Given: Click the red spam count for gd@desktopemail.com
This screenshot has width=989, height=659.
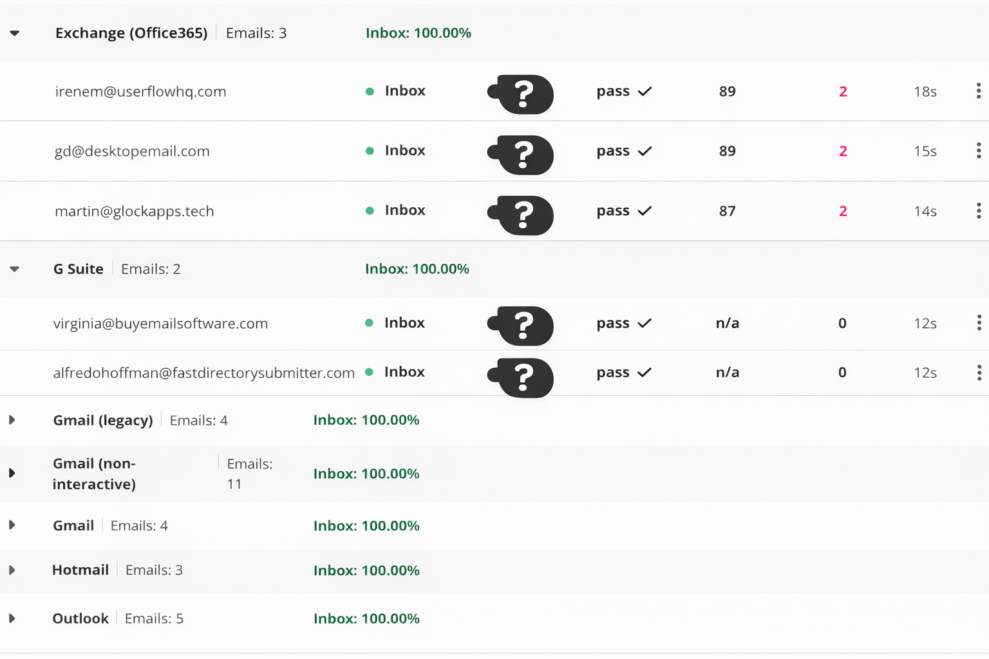Looking at the screenshot, I should (x=843, y=151).
